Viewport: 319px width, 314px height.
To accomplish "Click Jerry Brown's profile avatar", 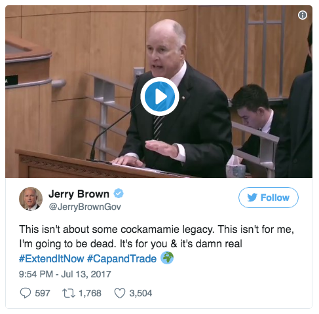I will click(31, 199).
